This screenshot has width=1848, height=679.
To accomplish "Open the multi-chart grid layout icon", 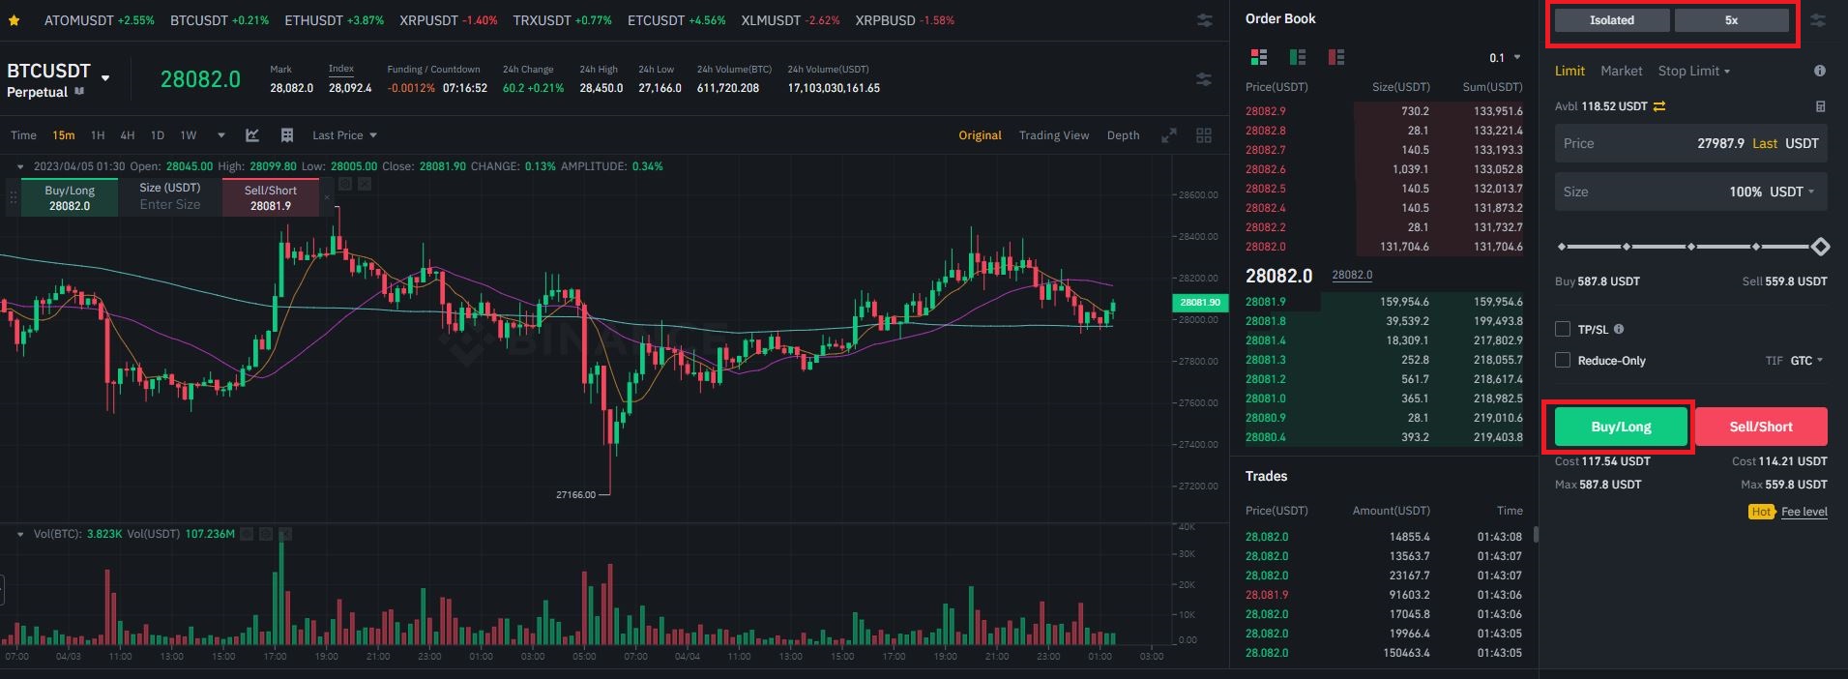I will (1204, 135).
